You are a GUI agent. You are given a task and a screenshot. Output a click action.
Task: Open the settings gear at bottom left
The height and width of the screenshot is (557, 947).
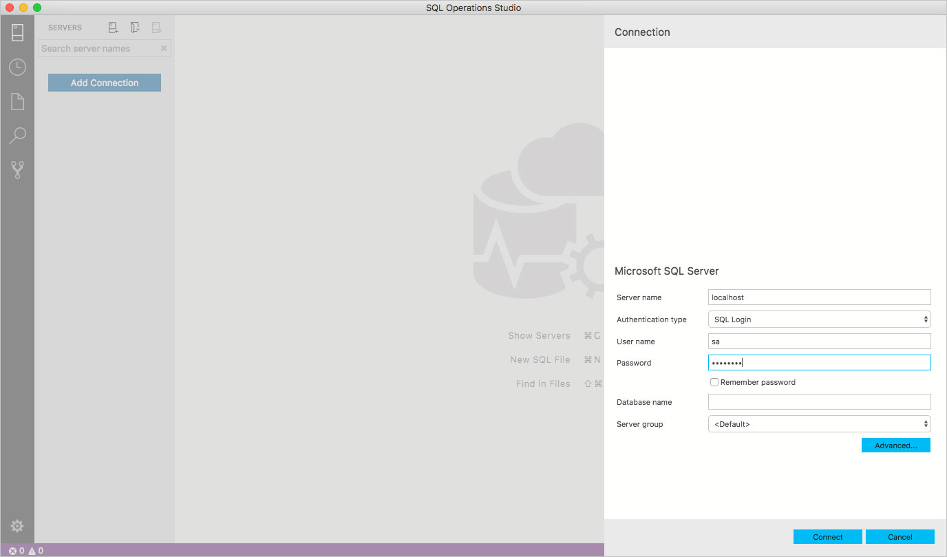[17, 526]
